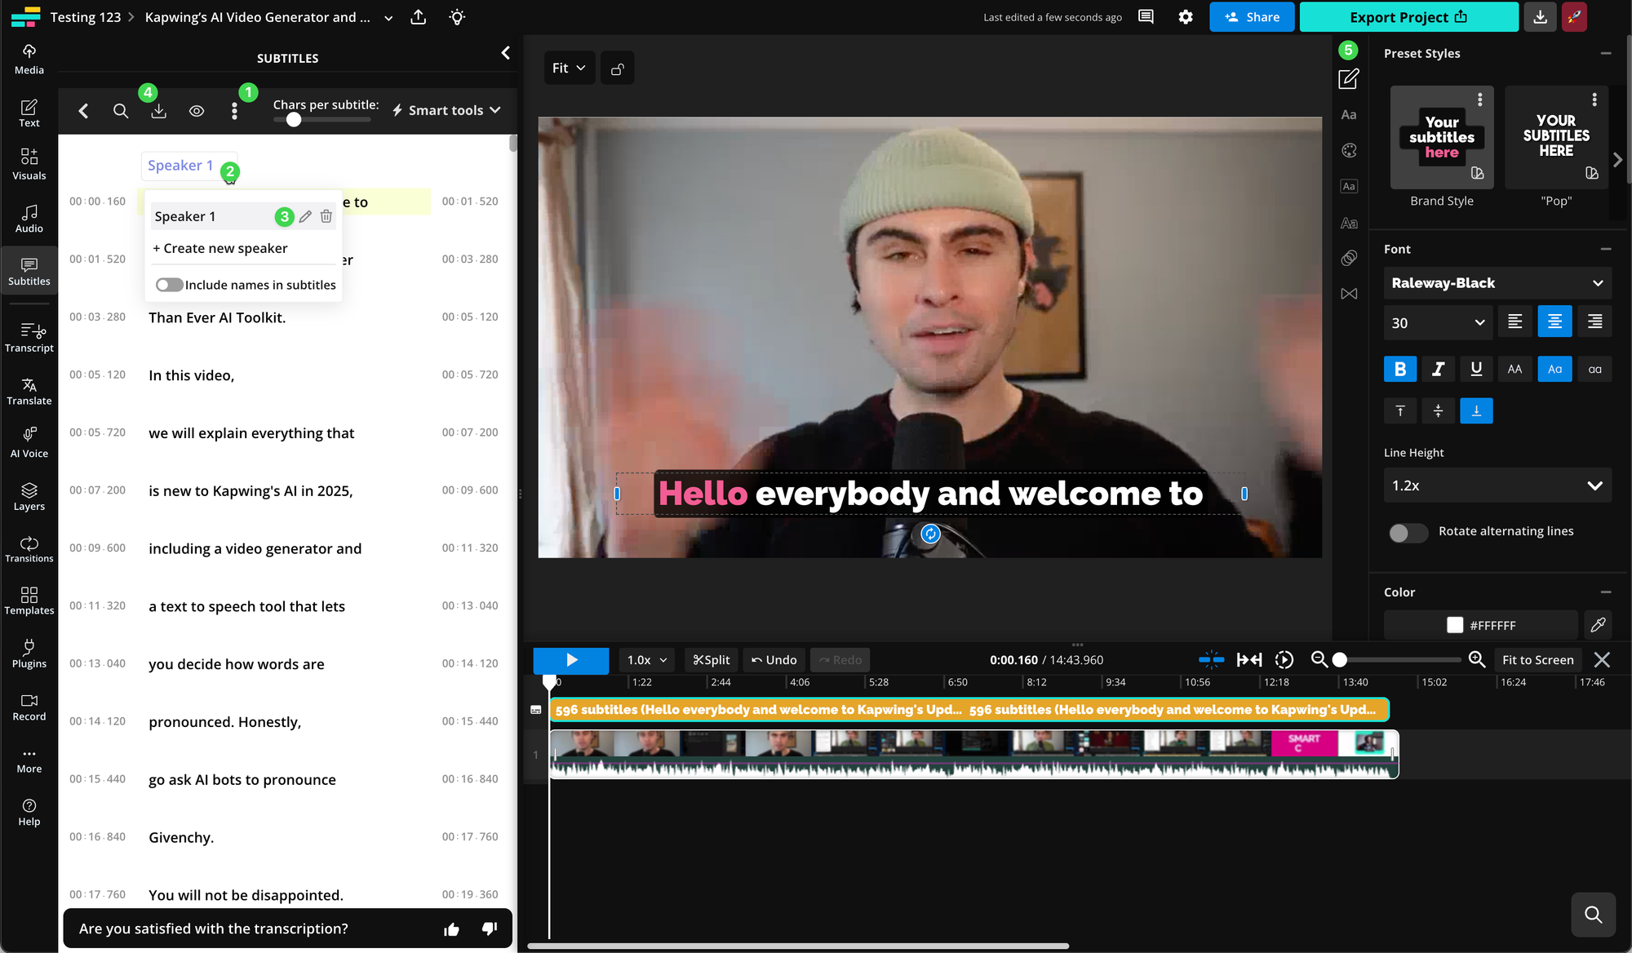Delete Speaker 1 with the trash icon
The image size is (1632, 953).
tap(326, 216)
